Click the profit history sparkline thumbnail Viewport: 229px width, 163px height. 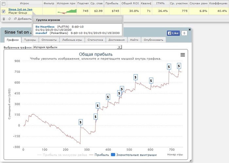(67, 11)
